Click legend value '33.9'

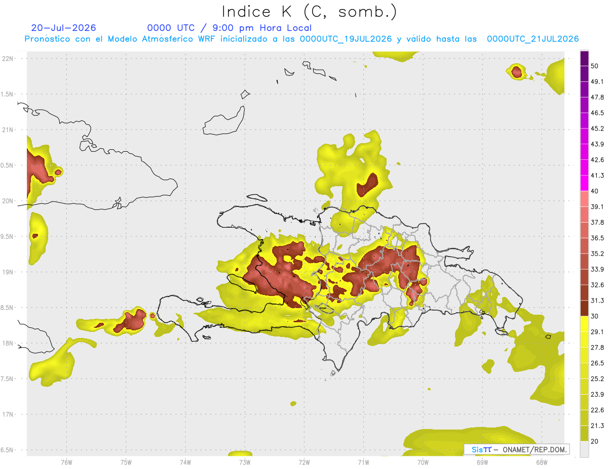(597, 269)
